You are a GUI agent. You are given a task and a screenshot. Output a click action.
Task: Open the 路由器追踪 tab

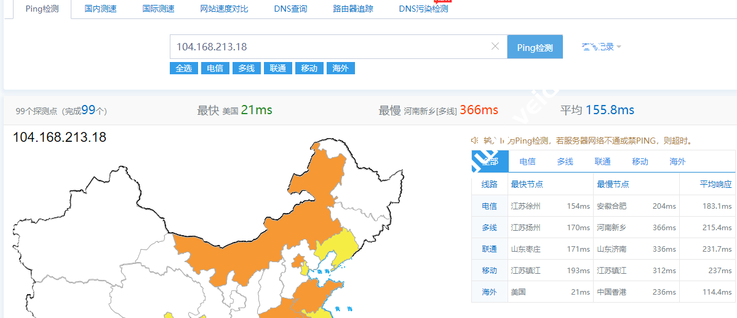pyautogui.click(x=353, y=9)
